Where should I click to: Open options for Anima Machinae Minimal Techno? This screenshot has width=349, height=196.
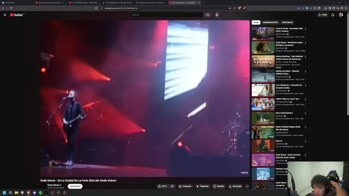coord(305,57)
